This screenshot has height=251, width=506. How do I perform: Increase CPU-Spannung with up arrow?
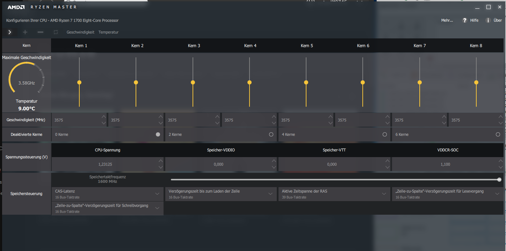(x=161, y=161)
